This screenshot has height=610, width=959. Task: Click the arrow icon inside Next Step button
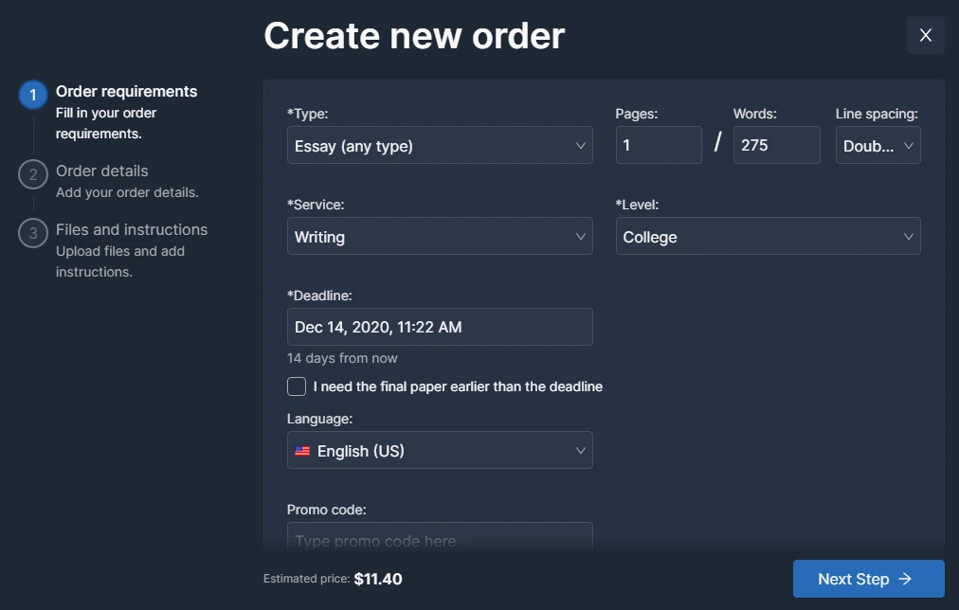[x=904, y=579]
